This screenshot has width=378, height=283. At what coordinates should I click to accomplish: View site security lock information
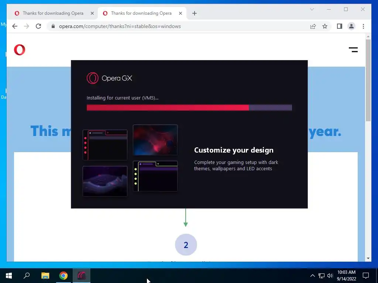[x=53, y=26]
